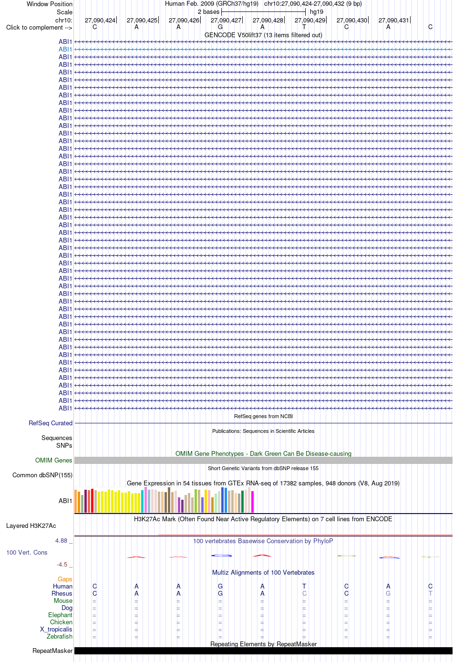Open 100 vertebrates Basewise Conservation PhyloP title
Viewport: 453px width, 662px height.
[x=263, y=541]
